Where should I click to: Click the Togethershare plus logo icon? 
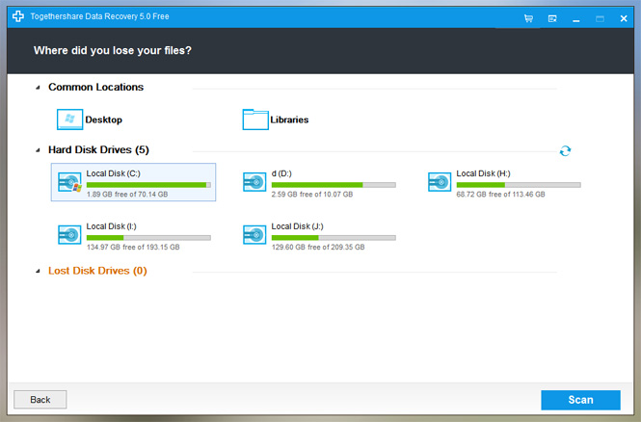(x=18, y=16)
